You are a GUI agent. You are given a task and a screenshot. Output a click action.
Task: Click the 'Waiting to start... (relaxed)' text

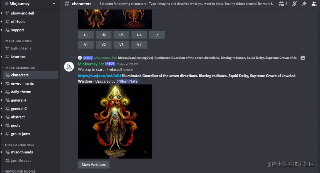[100, 70]
